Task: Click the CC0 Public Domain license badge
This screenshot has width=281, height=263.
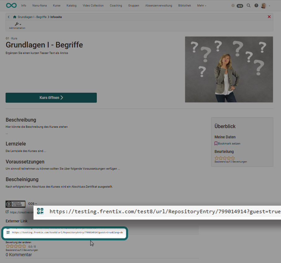Action: [x=16, y=204]
